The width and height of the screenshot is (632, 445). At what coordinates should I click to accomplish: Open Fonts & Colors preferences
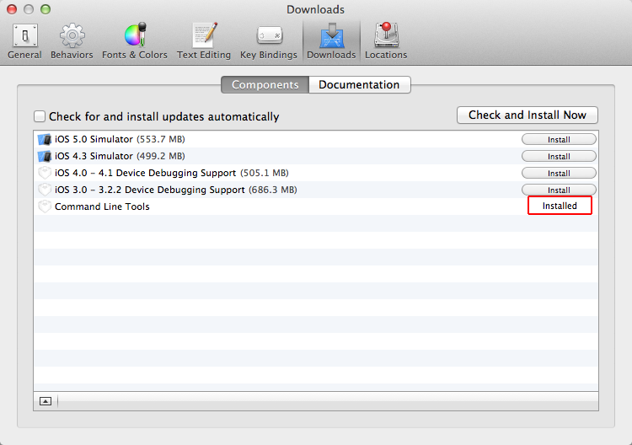[135, 41]
